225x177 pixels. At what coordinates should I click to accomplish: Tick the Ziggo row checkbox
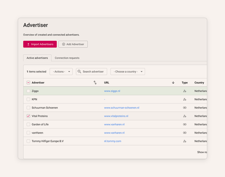[28, 91]
